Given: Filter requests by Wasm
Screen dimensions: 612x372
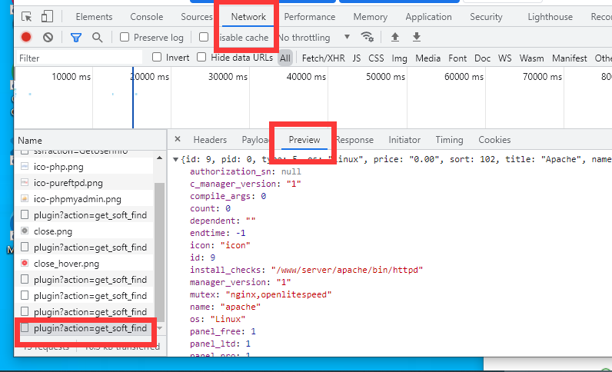Looking at the screenshot, I should pyautogui.click(x=531, y=58).
